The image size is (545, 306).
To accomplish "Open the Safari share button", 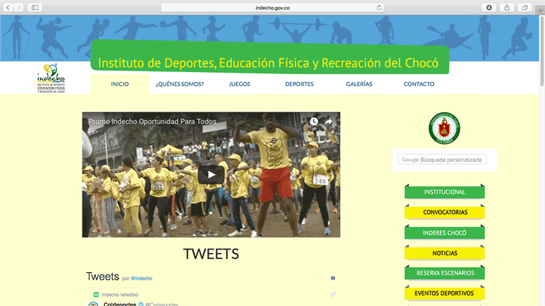I will [x=507, y=7].
